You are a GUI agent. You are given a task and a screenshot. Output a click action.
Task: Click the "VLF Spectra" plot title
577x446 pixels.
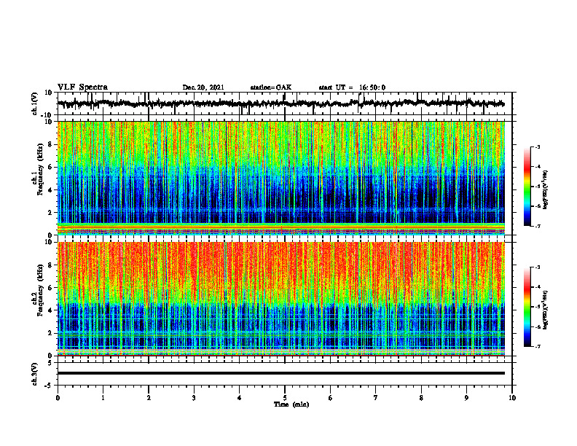(82, 87)
